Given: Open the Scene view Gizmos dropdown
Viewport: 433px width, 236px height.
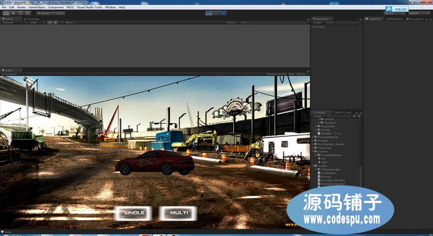Looking at the screenshot, I should pos(232,23).
